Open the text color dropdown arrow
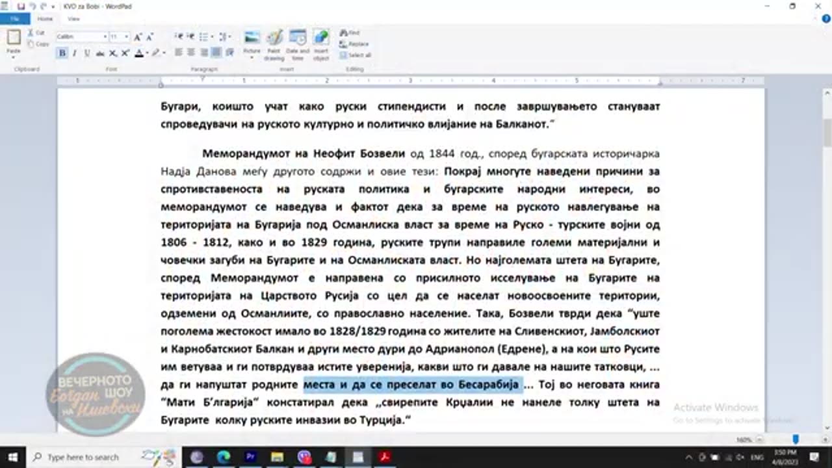Viewport: 832px width, 468px height. [x=147, y=53]
